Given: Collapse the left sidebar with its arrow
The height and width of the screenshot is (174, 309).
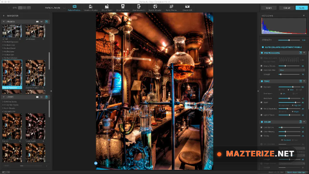Looking at the screenshot, I should [51, 91].
